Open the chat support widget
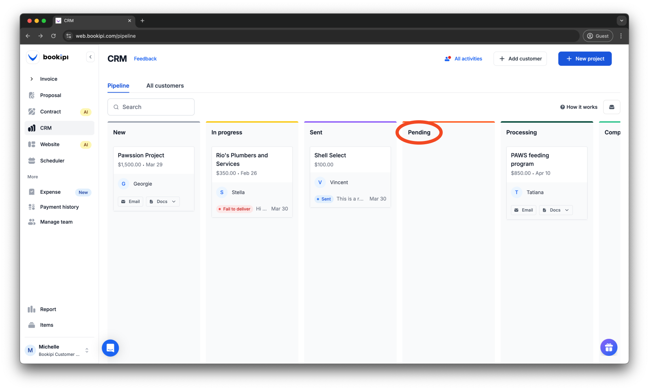 click(x=110, y=348)
